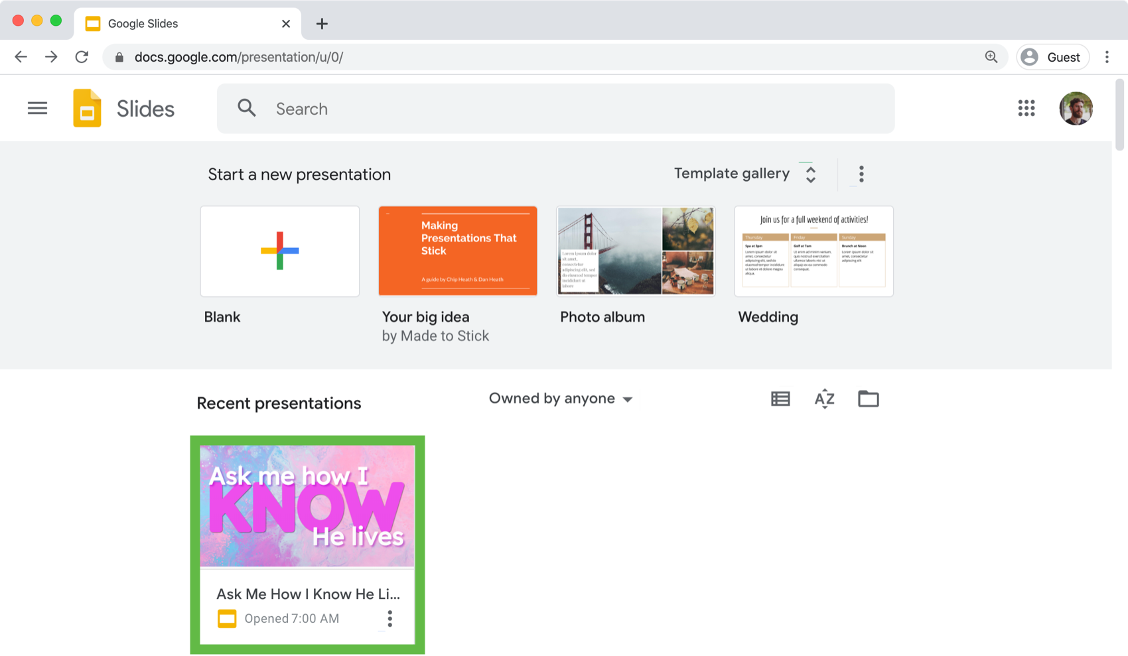Open the main hamburger menu

point(37,108)
